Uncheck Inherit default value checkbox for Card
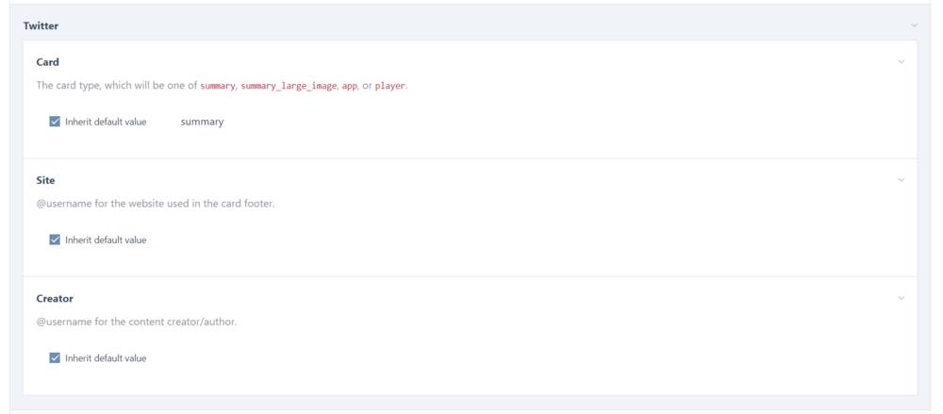The width and height of the screenshot is (943, 414). (55, 122)
